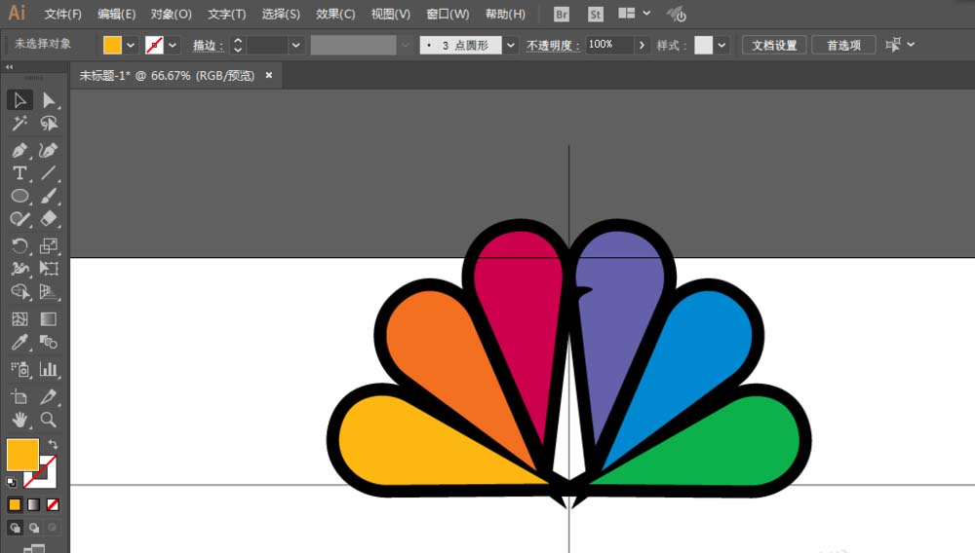
Task: Select the Blend tool
Action: pyautogui.click(x=49, y=342)
